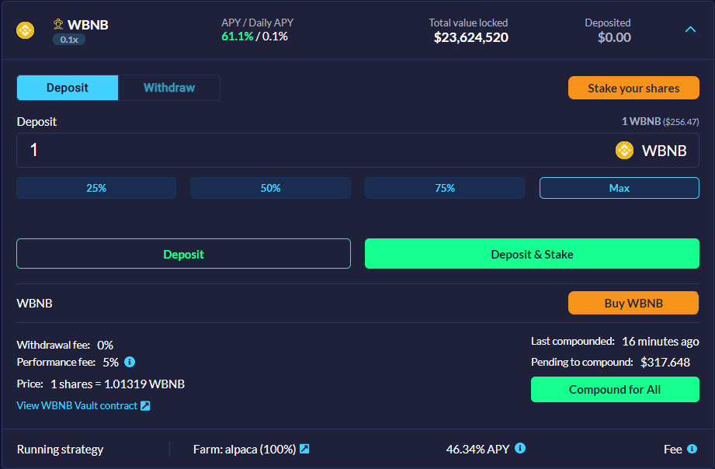Switch to the Withdraw tab
This screenshot has height=469, width=715.
point(169,88)
